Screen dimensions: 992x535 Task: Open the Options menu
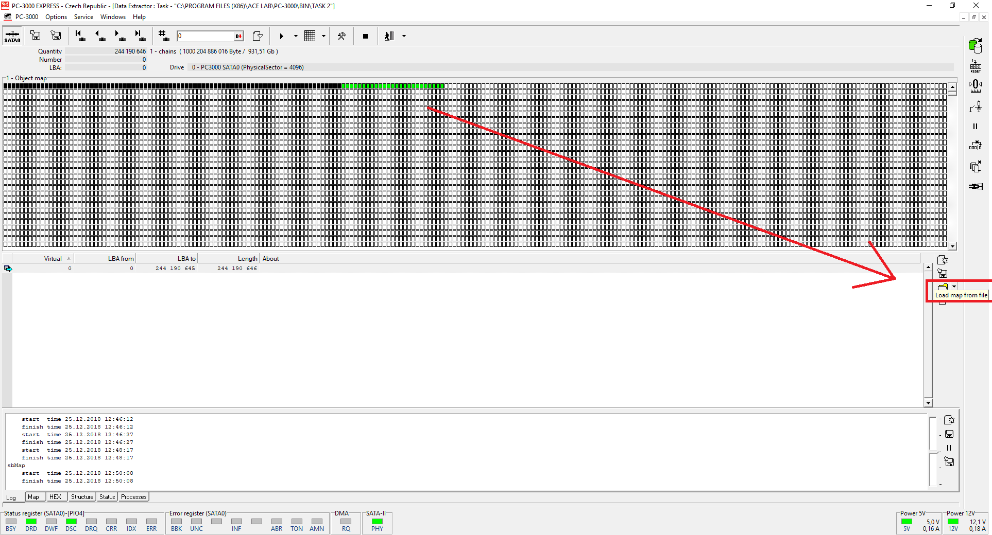click(56, 17)
